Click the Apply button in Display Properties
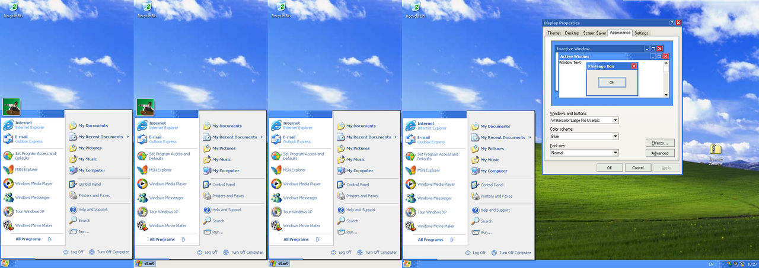 (666, 167)
